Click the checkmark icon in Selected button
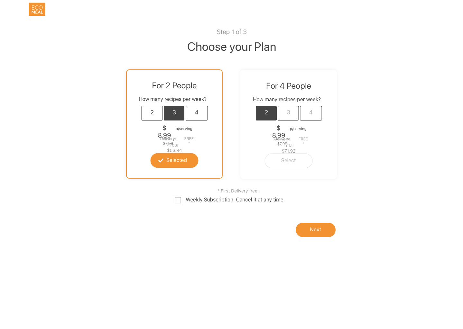 tap(161, 161)
